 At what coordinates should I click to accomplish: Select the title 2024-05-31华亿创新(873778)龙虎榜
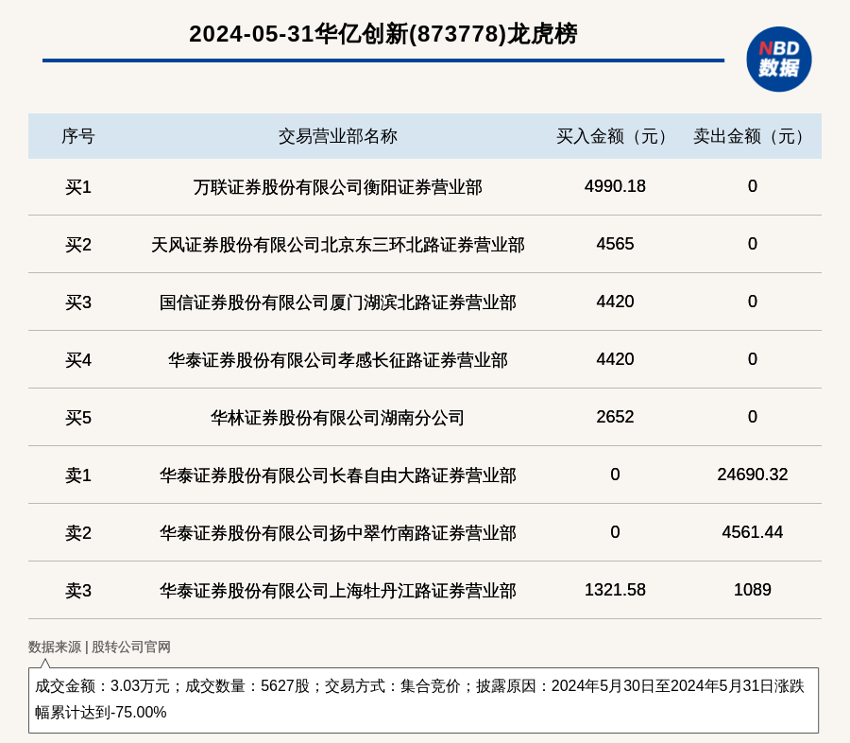[x=383, y=34]
